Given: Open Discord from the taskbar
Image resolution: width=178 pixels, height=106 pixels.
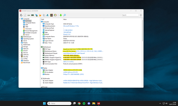Looking at the screenshot, I should (89, 104).
